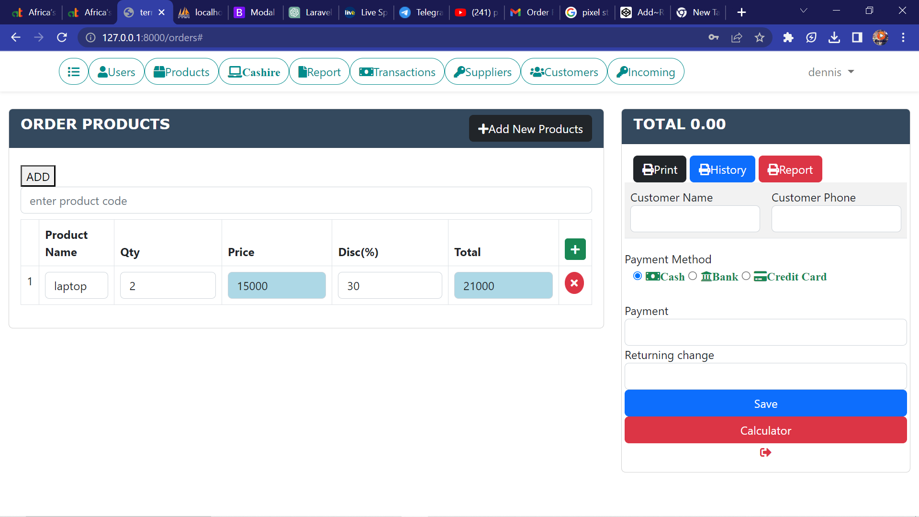919x517 pixels.
Task: Select Cash payment method
Action: [x=638, y=276]
